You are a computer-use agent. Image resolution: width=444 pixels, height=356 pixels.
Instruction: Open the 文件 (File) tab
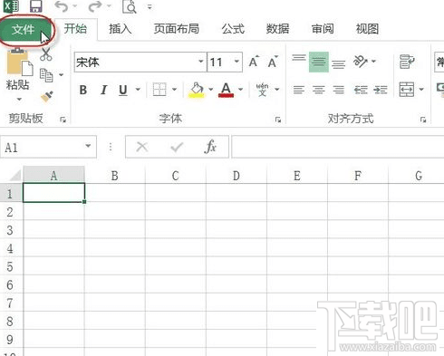pyautogui.click(x=24, y=29)
